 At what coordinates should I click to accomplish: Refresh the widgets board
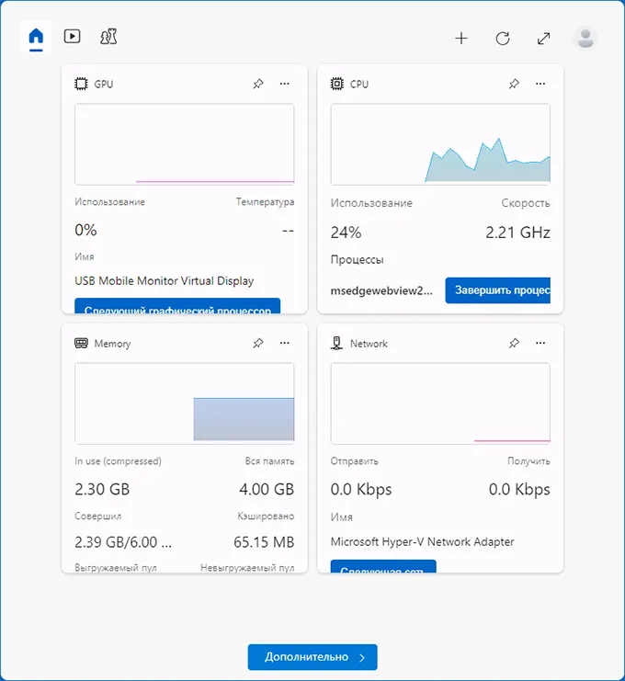[x=503, y=39]
